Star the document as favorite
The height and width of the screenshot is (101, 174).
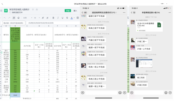[33, 9]
